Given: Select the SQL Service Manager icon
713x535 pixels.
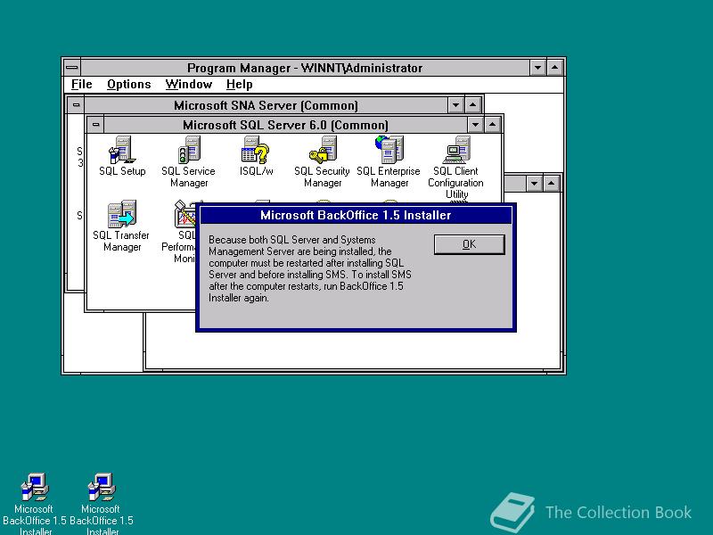Looking at the screenshot, I should point(189,161).
